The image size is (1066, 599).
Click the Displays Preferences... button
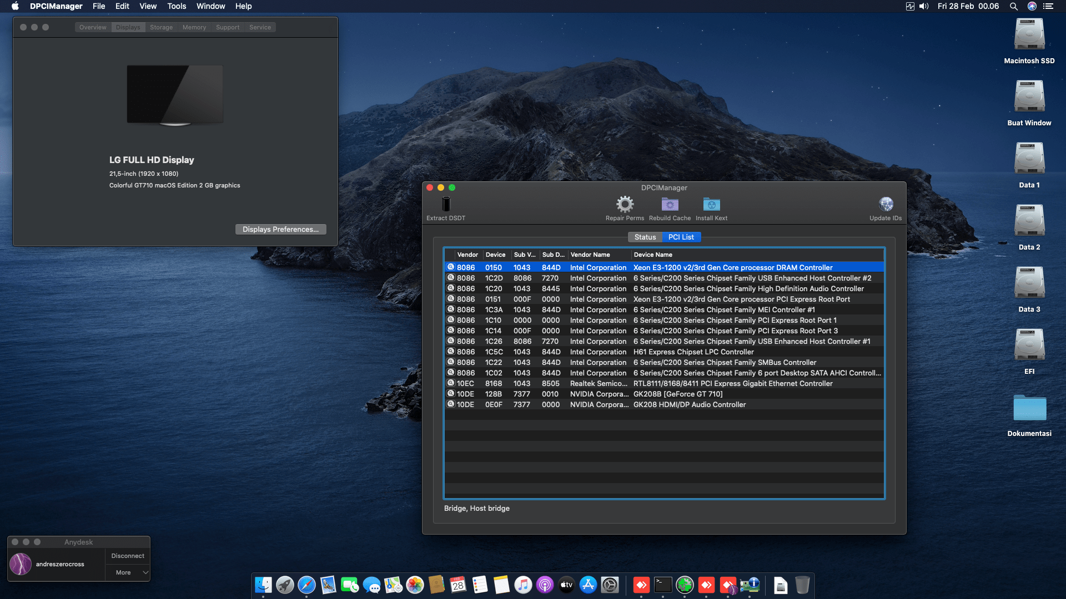(280, 229)
